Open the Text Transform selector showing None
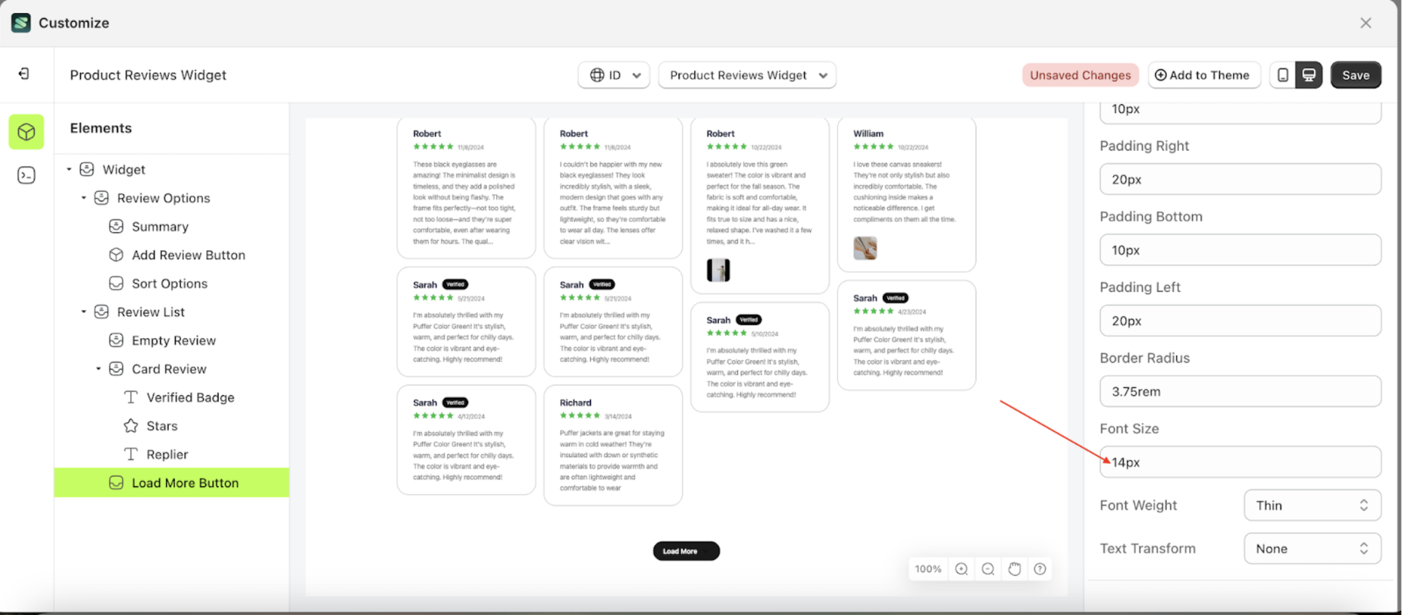This screenshot has height=615, width=1405. 1312,548
